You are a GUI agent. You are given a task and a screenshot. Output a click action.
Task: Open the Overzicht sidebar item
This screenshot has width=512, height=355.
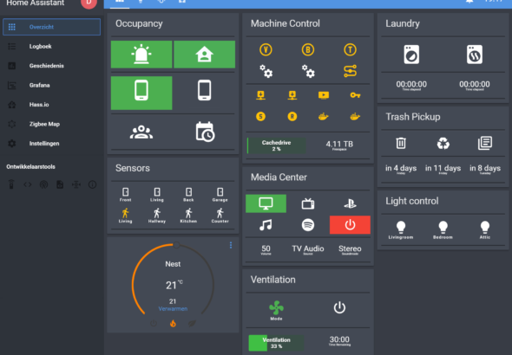(51, 27)
